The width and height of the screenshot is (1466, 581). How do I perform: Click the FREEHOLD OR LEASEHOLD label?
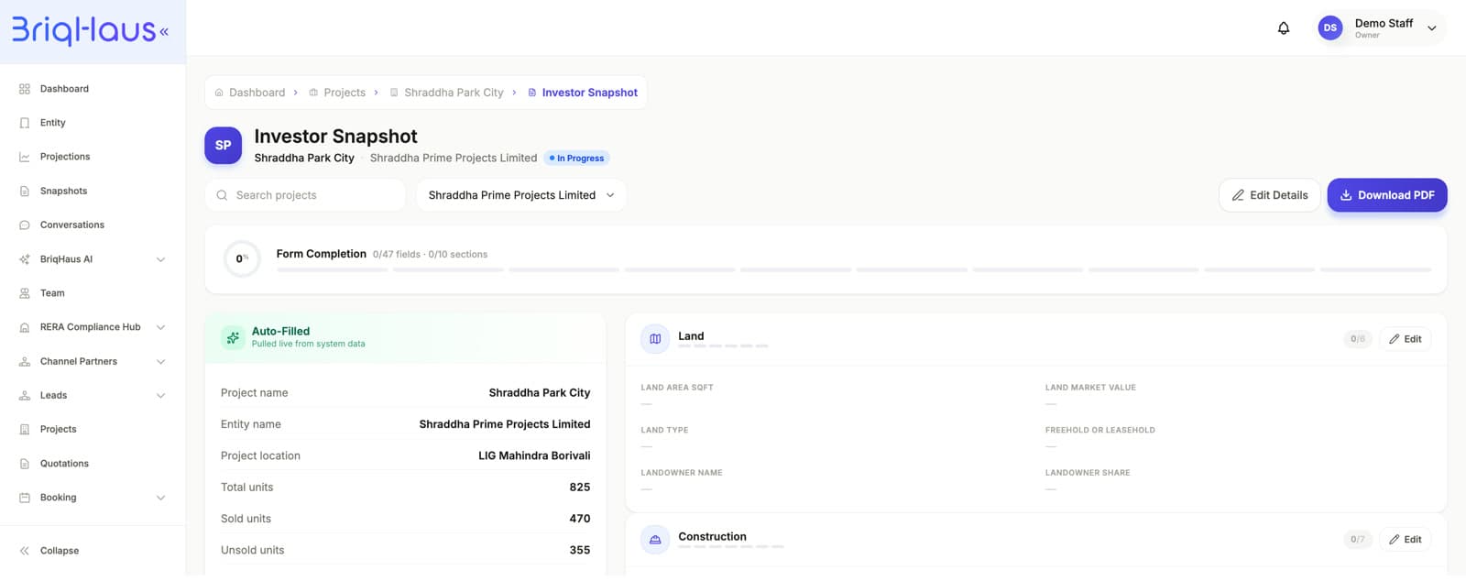coord(1100,430)
